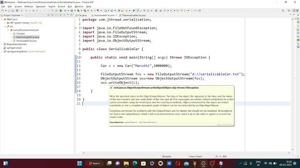Open the Source menu
The image size is (300, 168).
pos(18,7)
